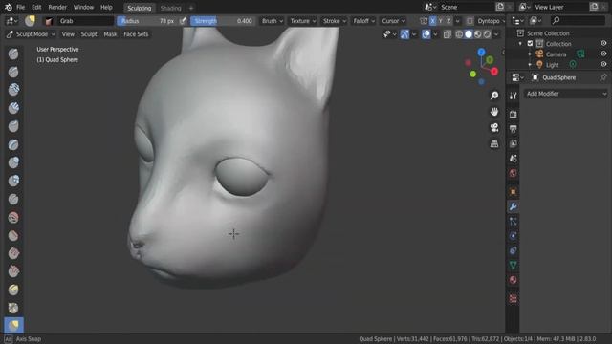This screenshot has width=612, height=344.
Task: Select the Fill brush tool
Action: click(13, 253)
